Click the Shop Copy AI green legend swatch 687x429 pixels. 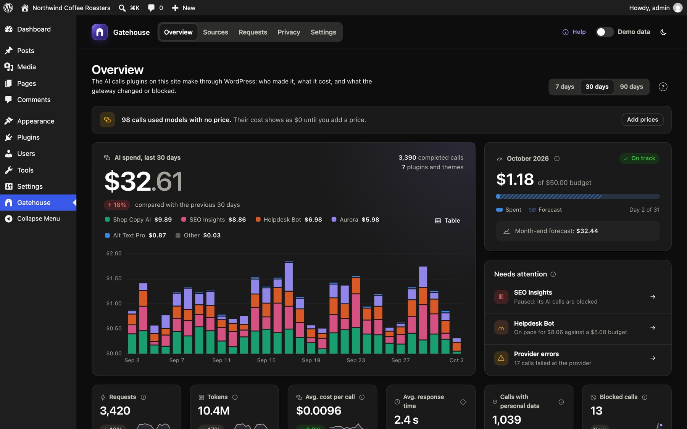107,220
